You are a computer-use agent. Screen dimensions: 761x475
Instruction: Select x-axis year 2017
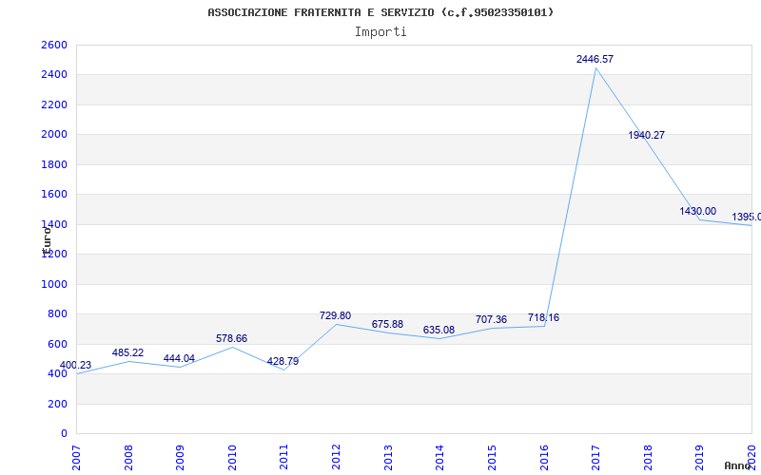point(596,457)
